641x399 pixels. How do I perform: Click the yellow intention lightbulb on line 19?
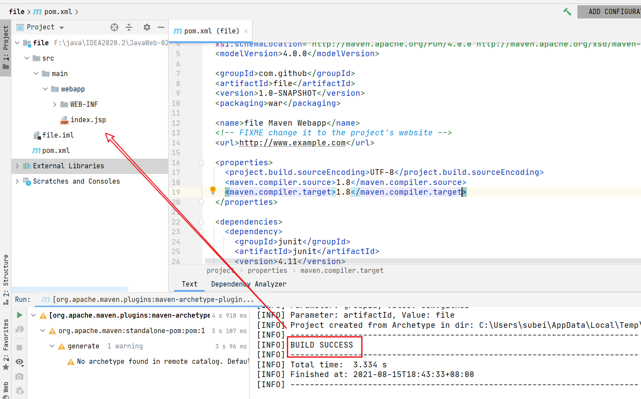(x=213, y=190)
